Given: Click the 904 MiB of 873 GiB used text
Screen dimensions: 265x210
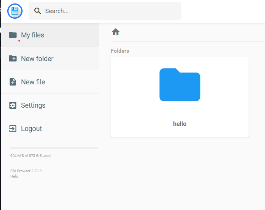Looking at the screenshot, I should click(x=31, y=156).
